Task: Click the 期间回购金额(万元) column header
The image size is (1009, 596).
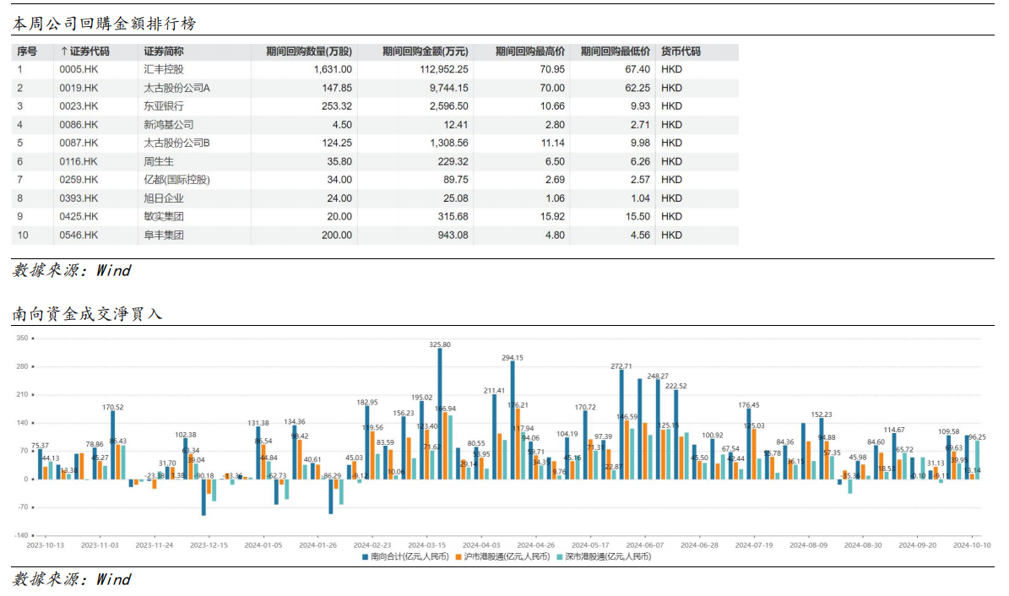Action: (x=425, y=51)
